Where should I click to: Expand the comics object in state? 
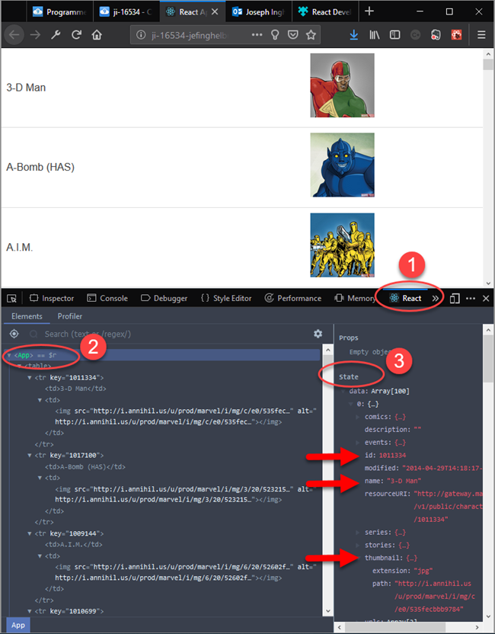click(358, 417)
